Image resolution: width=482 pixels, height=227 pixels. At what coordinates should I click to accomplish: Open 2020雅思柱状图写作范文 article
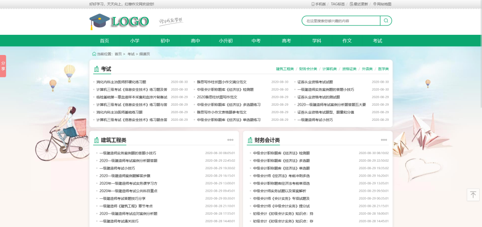point(217,97)
